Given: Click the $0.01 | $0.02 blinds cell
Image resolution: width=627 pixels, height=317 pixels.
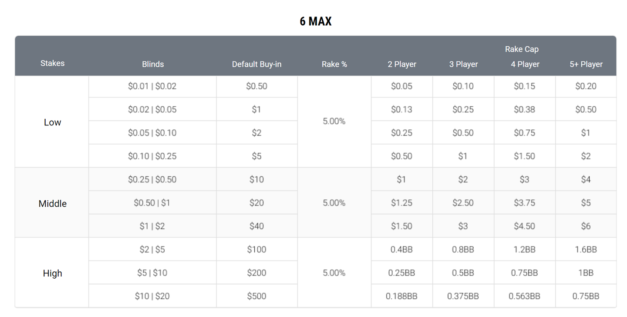Looking at the screenshot, I should click(152, 86).
